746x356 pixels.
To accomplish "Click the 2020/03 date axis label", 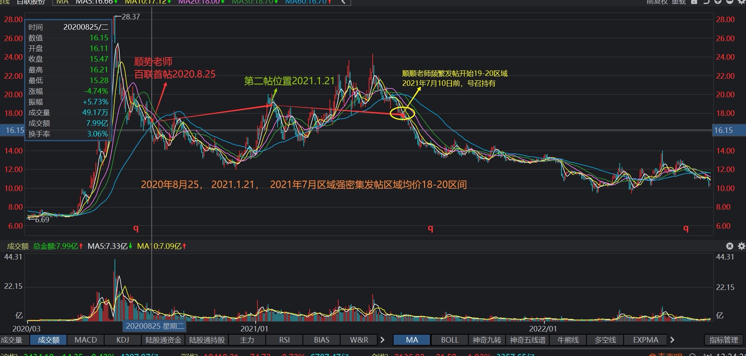I will [27, 329].
